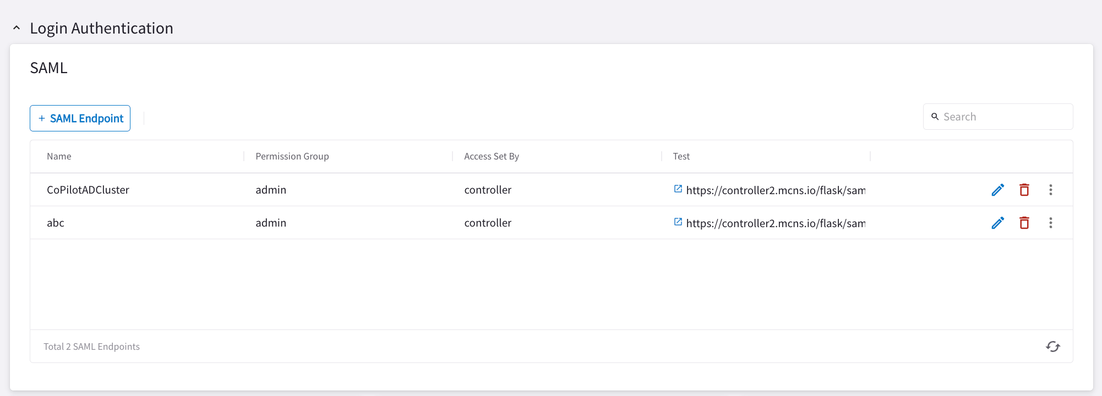Delete the CoPilotADCluster SAML endpoint

click(1024, 190)
